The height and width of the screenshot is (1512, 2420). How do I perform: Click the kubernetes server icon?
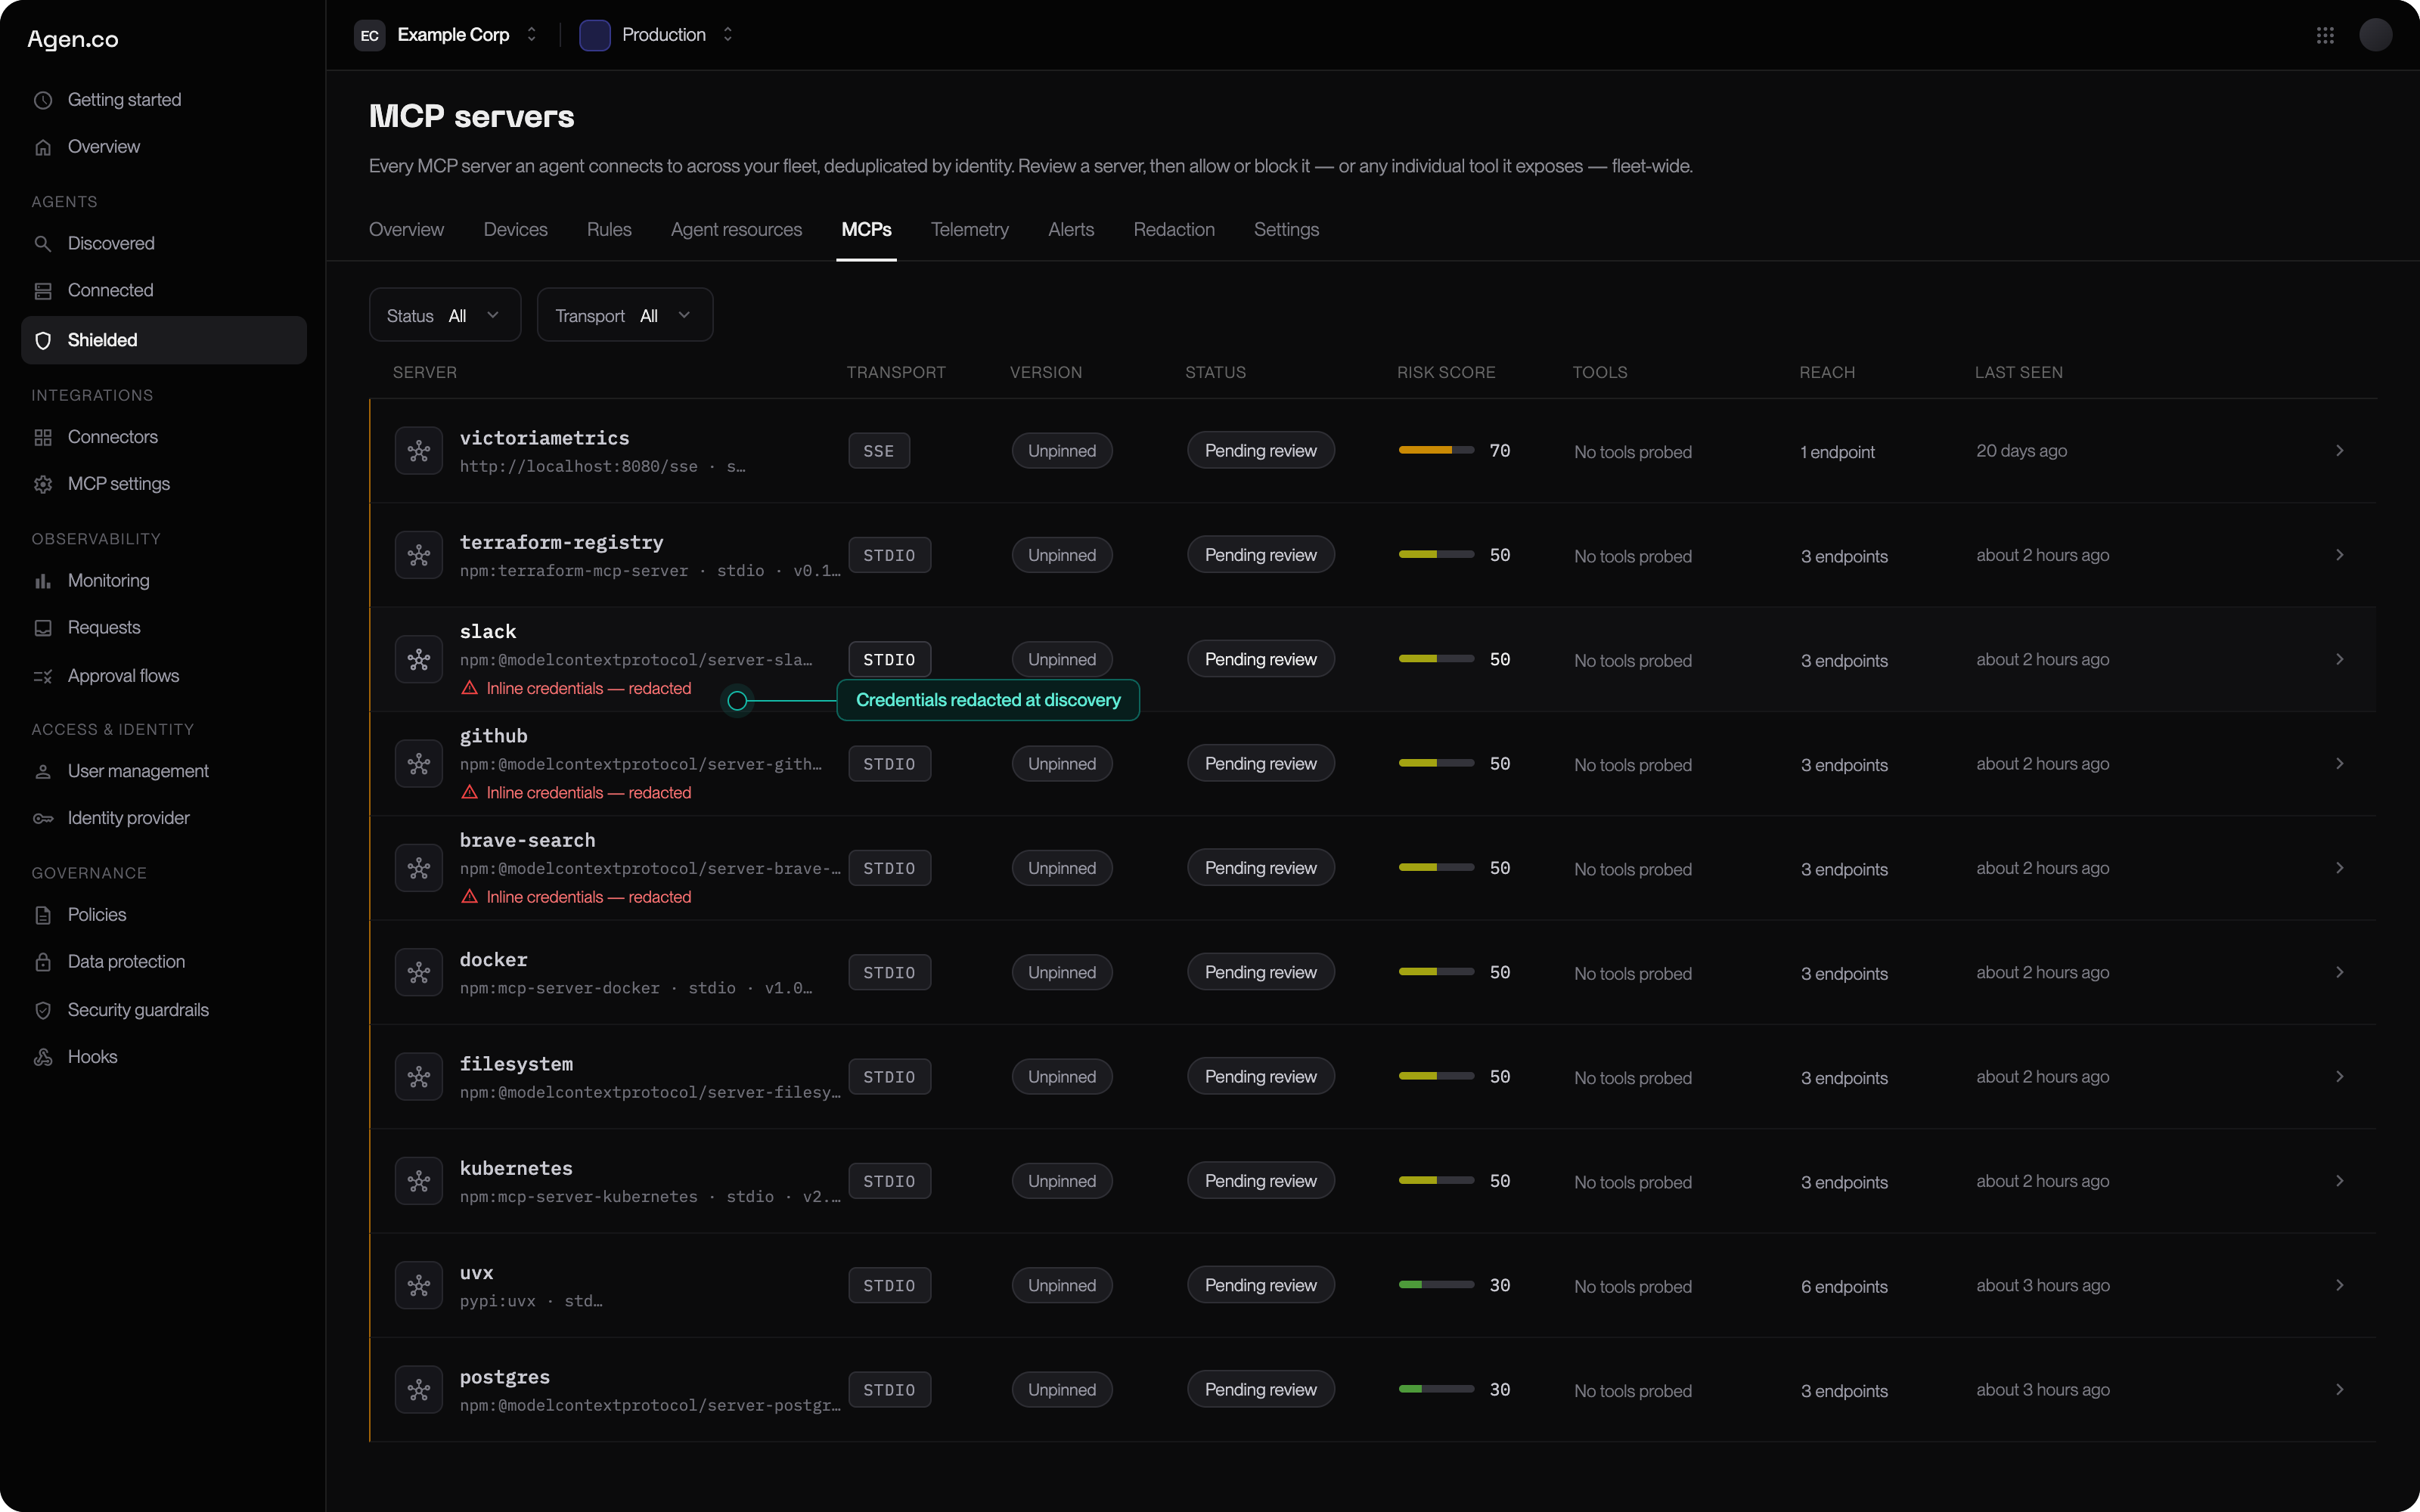tap(419, 1181)
